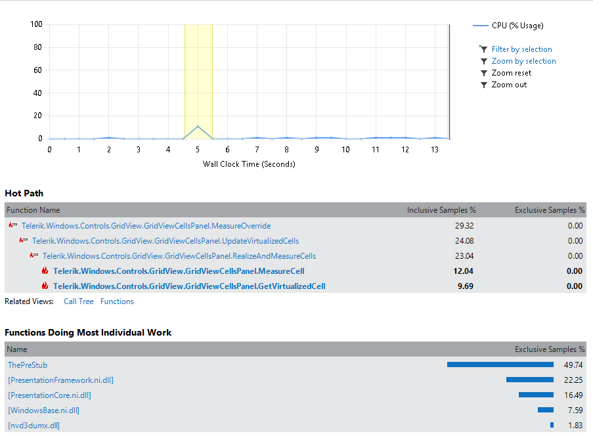Click the red end marker line
Screen dimensions: 593x442
point(449,81)
